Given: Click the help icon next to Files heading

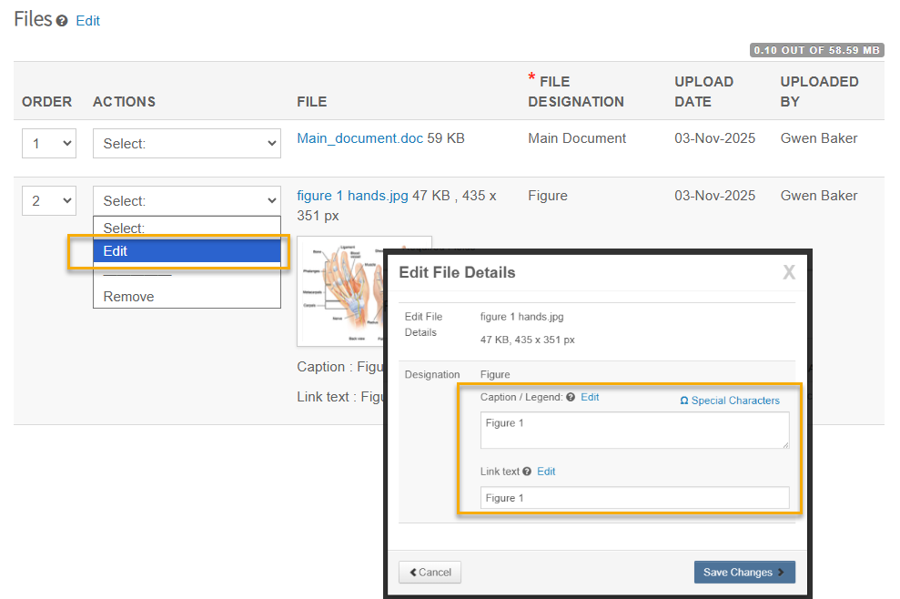Looking at the screenshot, I should point(62,21).
